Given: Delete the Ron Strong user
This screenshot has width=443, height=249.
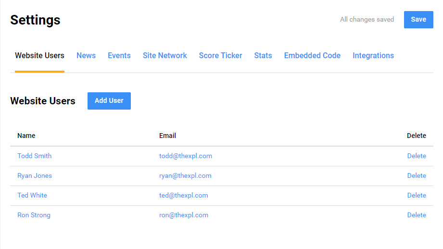Looking at the screenshot, I should (x=417, y=215).
